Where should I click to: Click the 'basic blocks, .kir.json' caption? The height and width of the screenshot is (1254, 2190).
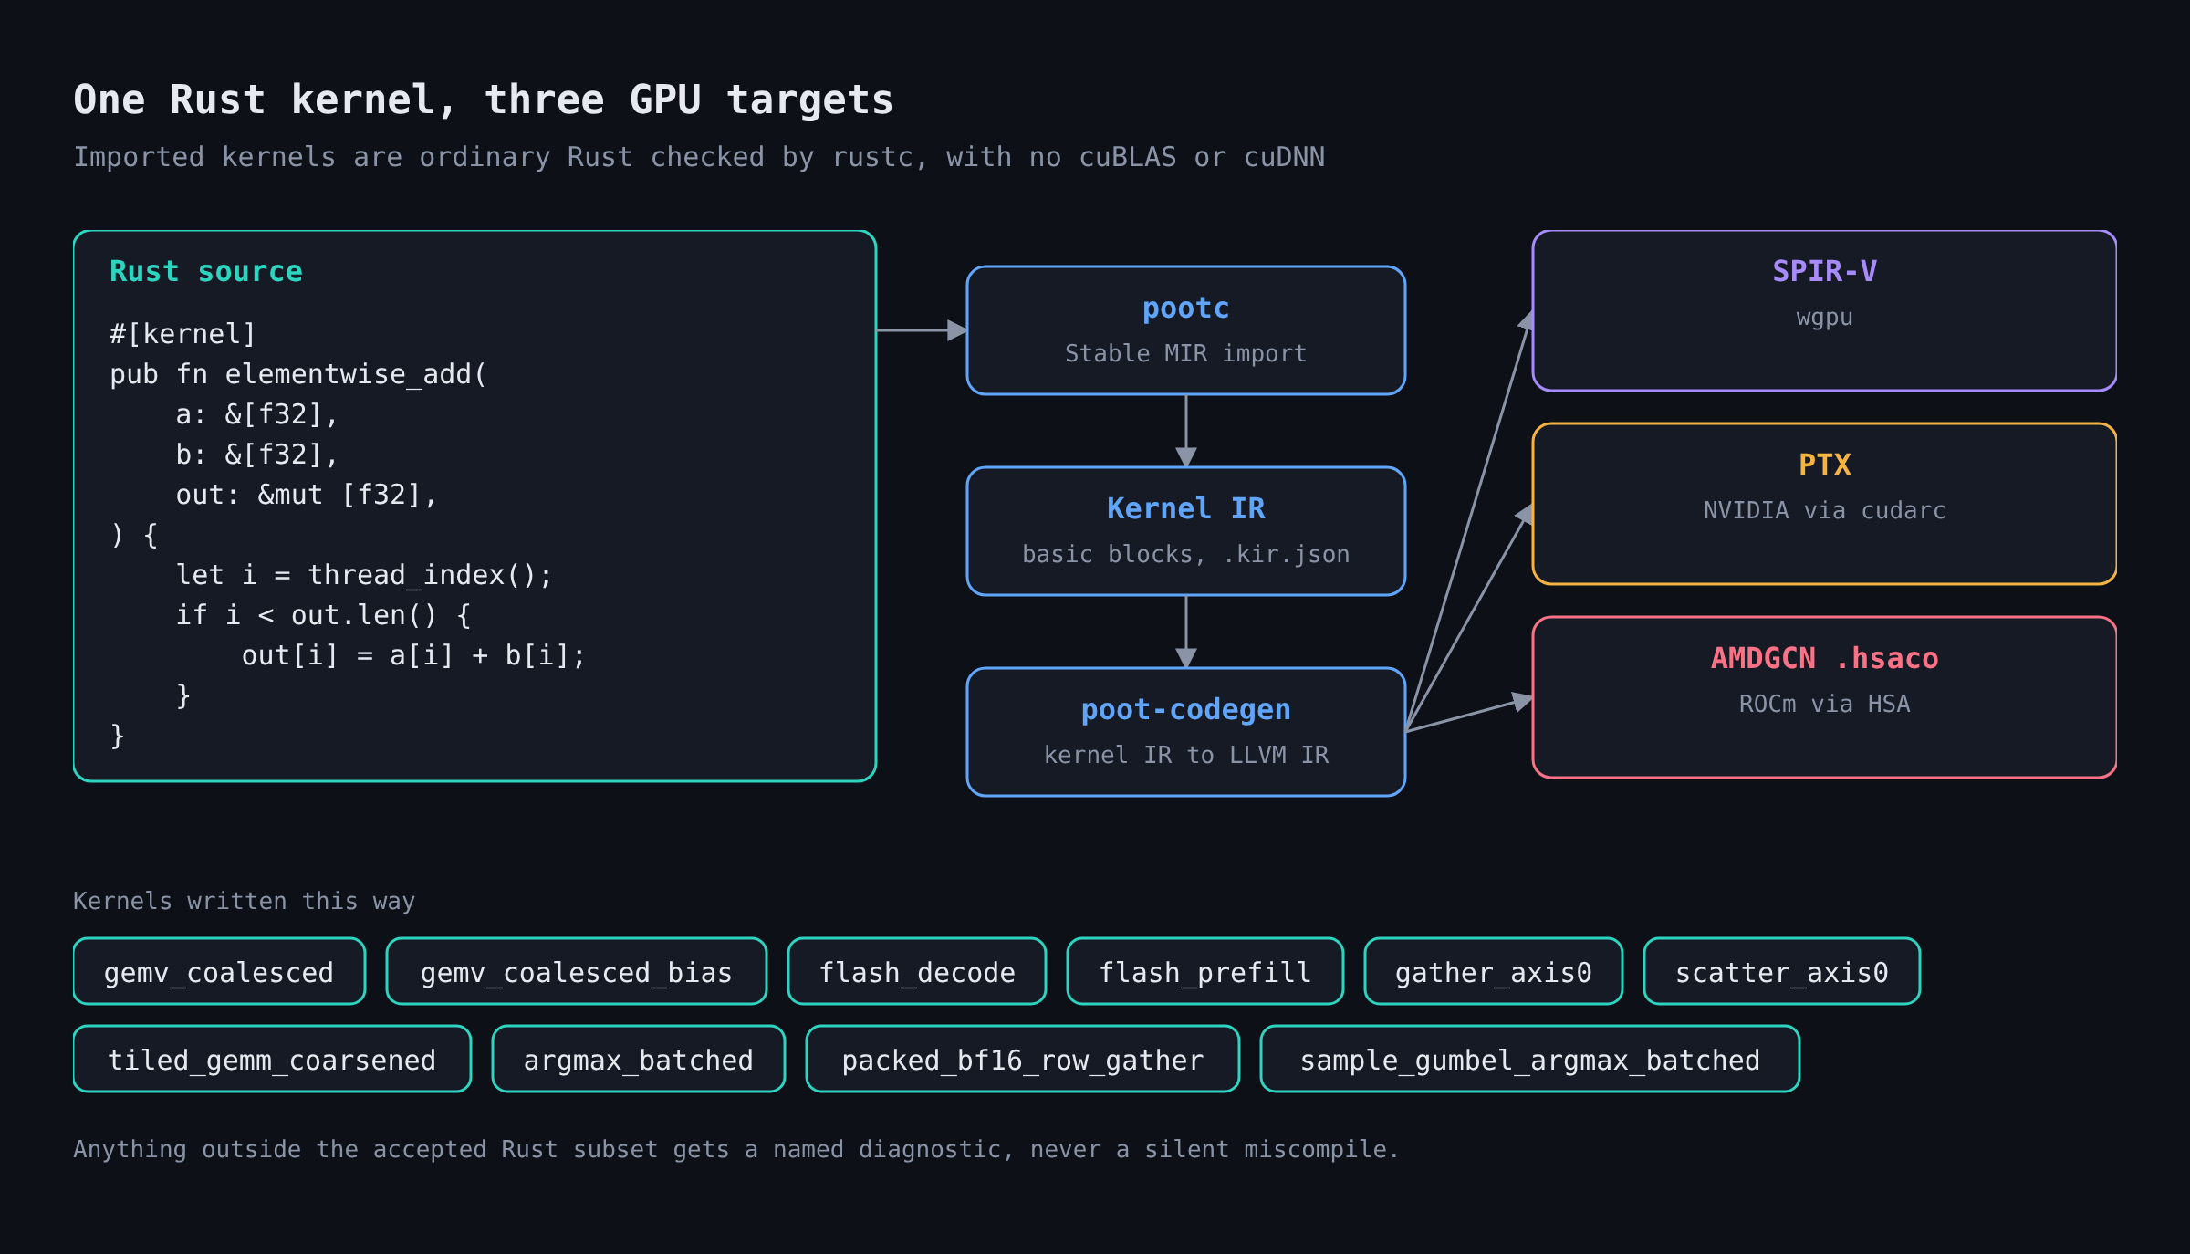click(x=1185, y=554)
